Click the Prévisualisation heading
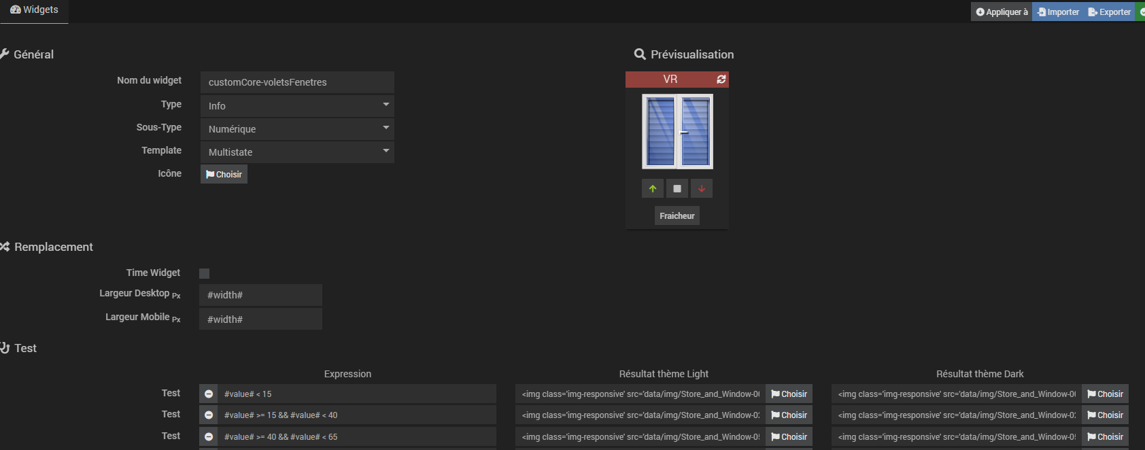This screenshot has width=1145, height=450. point(684,54)
